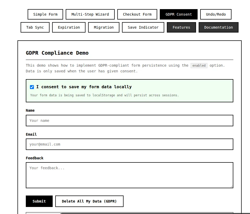
Task: Show the Save Indicator demo
Action: pyautogui.click(x=143, y=27)
